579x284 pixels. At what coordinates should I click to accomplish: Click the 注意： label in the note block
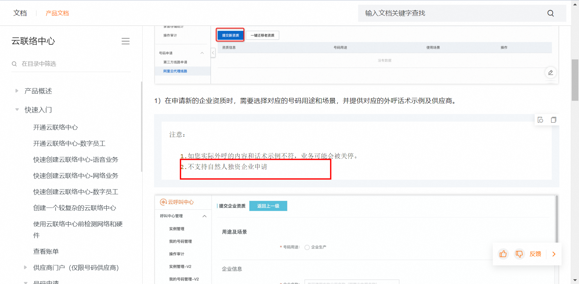(x=177, y=135)
